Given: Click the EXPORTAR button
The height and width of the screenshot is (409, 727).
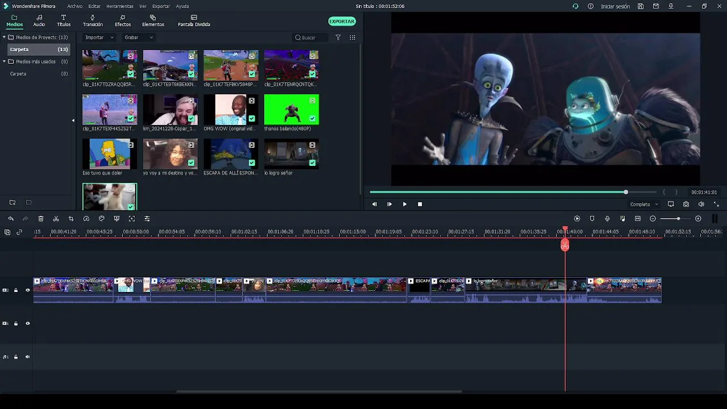Looking at the screenshot, I should pos(342,21).
